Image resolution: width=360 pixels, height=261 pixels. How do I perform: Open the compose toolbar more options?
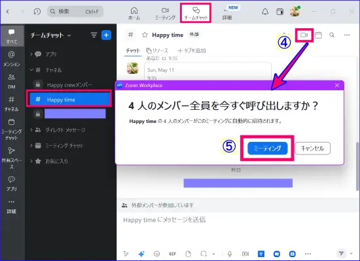click(x=308, y=254)
